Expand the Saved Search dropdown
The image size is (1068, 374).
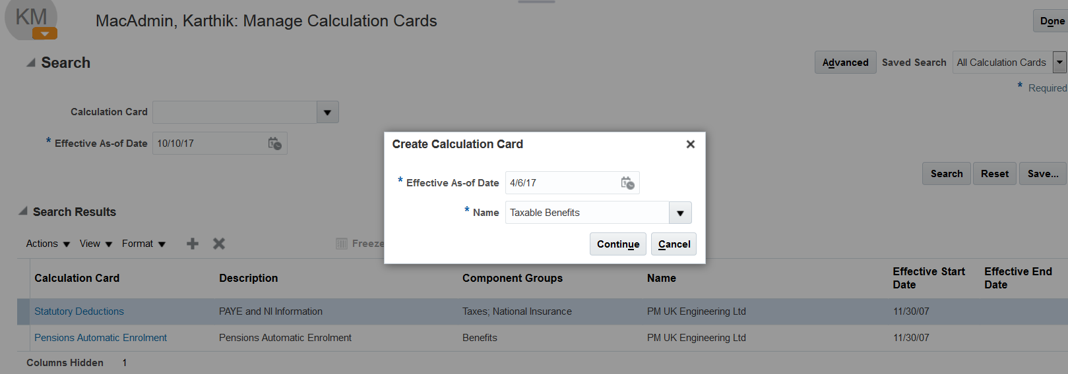[1059, 63]
